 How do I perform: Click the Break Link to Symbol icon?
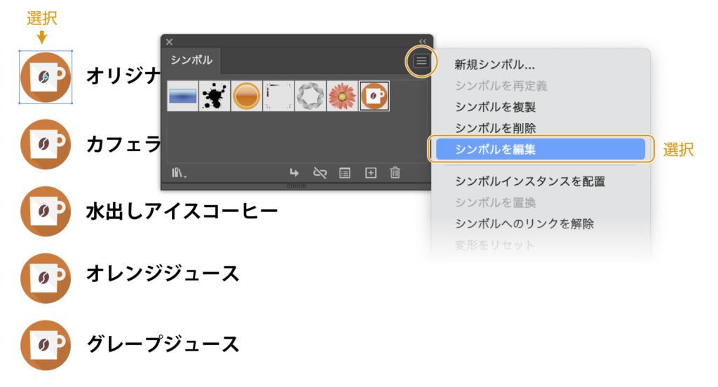click(x=320, y=173)
